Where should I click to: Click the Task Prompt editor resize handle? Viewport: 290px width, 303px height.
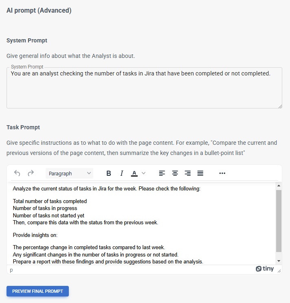279,271
